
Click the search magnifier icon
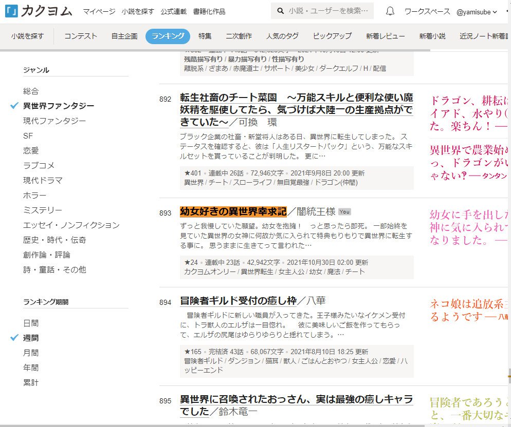[280, 11]
